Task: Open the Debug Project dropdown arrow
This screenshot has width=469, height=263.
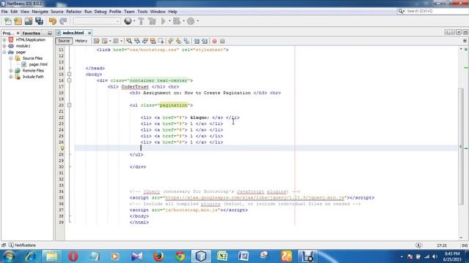Action: click(x=183, y=21)
